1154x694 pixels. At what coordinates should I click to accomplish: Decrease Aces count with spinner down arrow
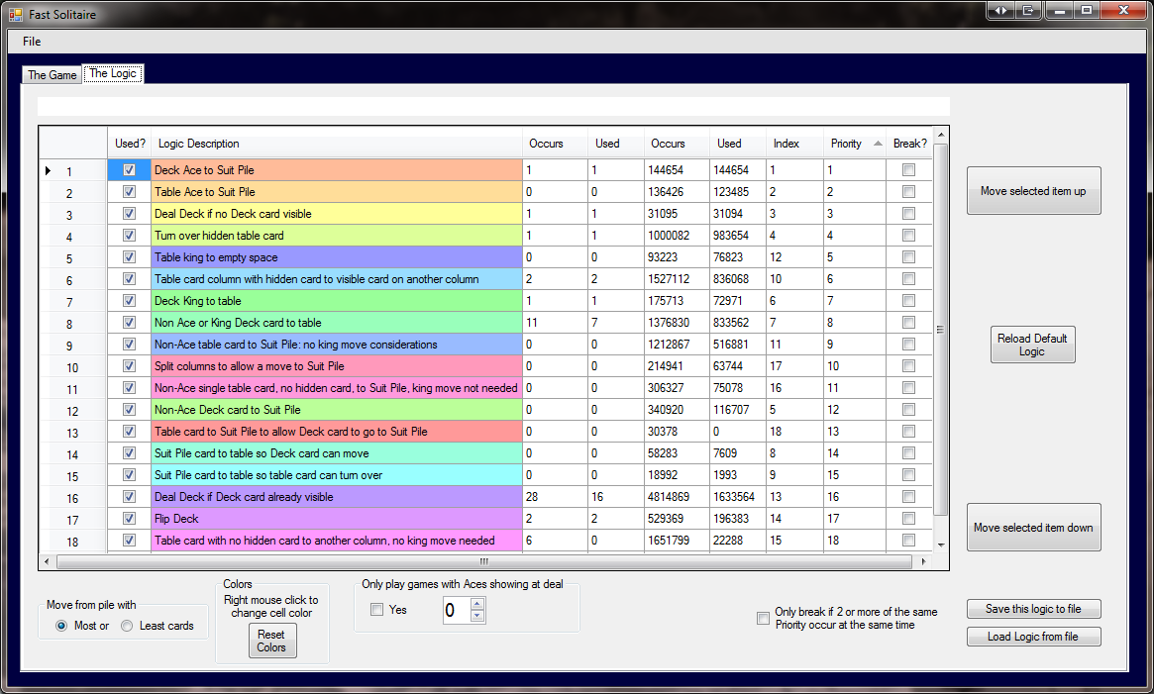(x=477, y=616)
